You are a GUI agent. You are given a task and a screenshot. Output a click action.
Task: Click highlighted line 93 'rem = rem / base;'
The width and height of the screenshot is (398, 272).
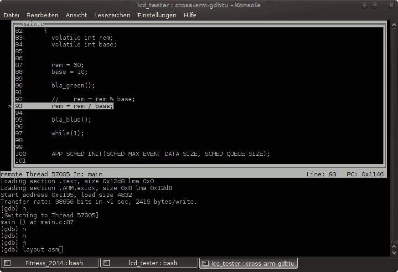64,106
